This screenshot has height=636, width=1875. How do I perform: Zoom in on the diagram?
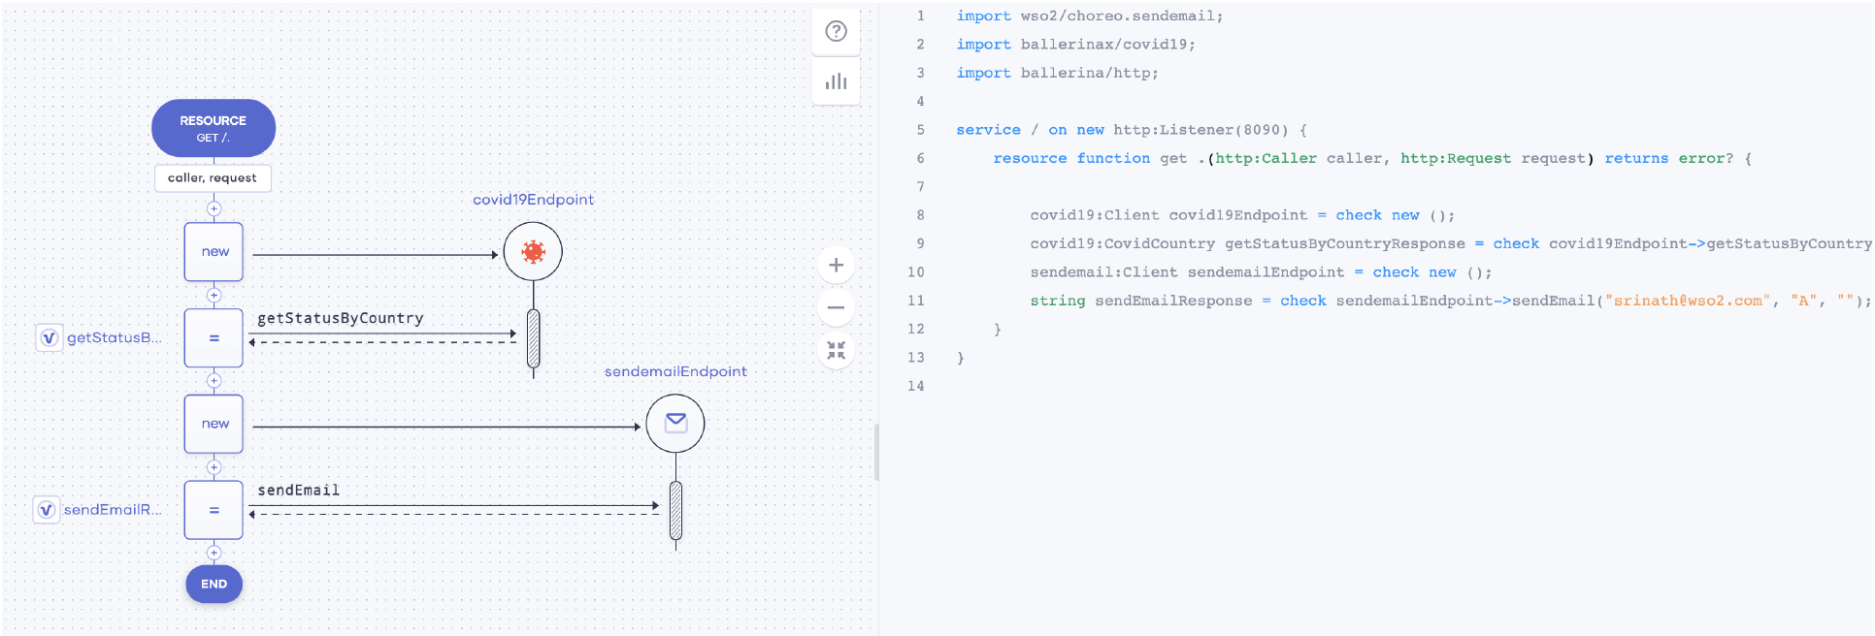836,265
